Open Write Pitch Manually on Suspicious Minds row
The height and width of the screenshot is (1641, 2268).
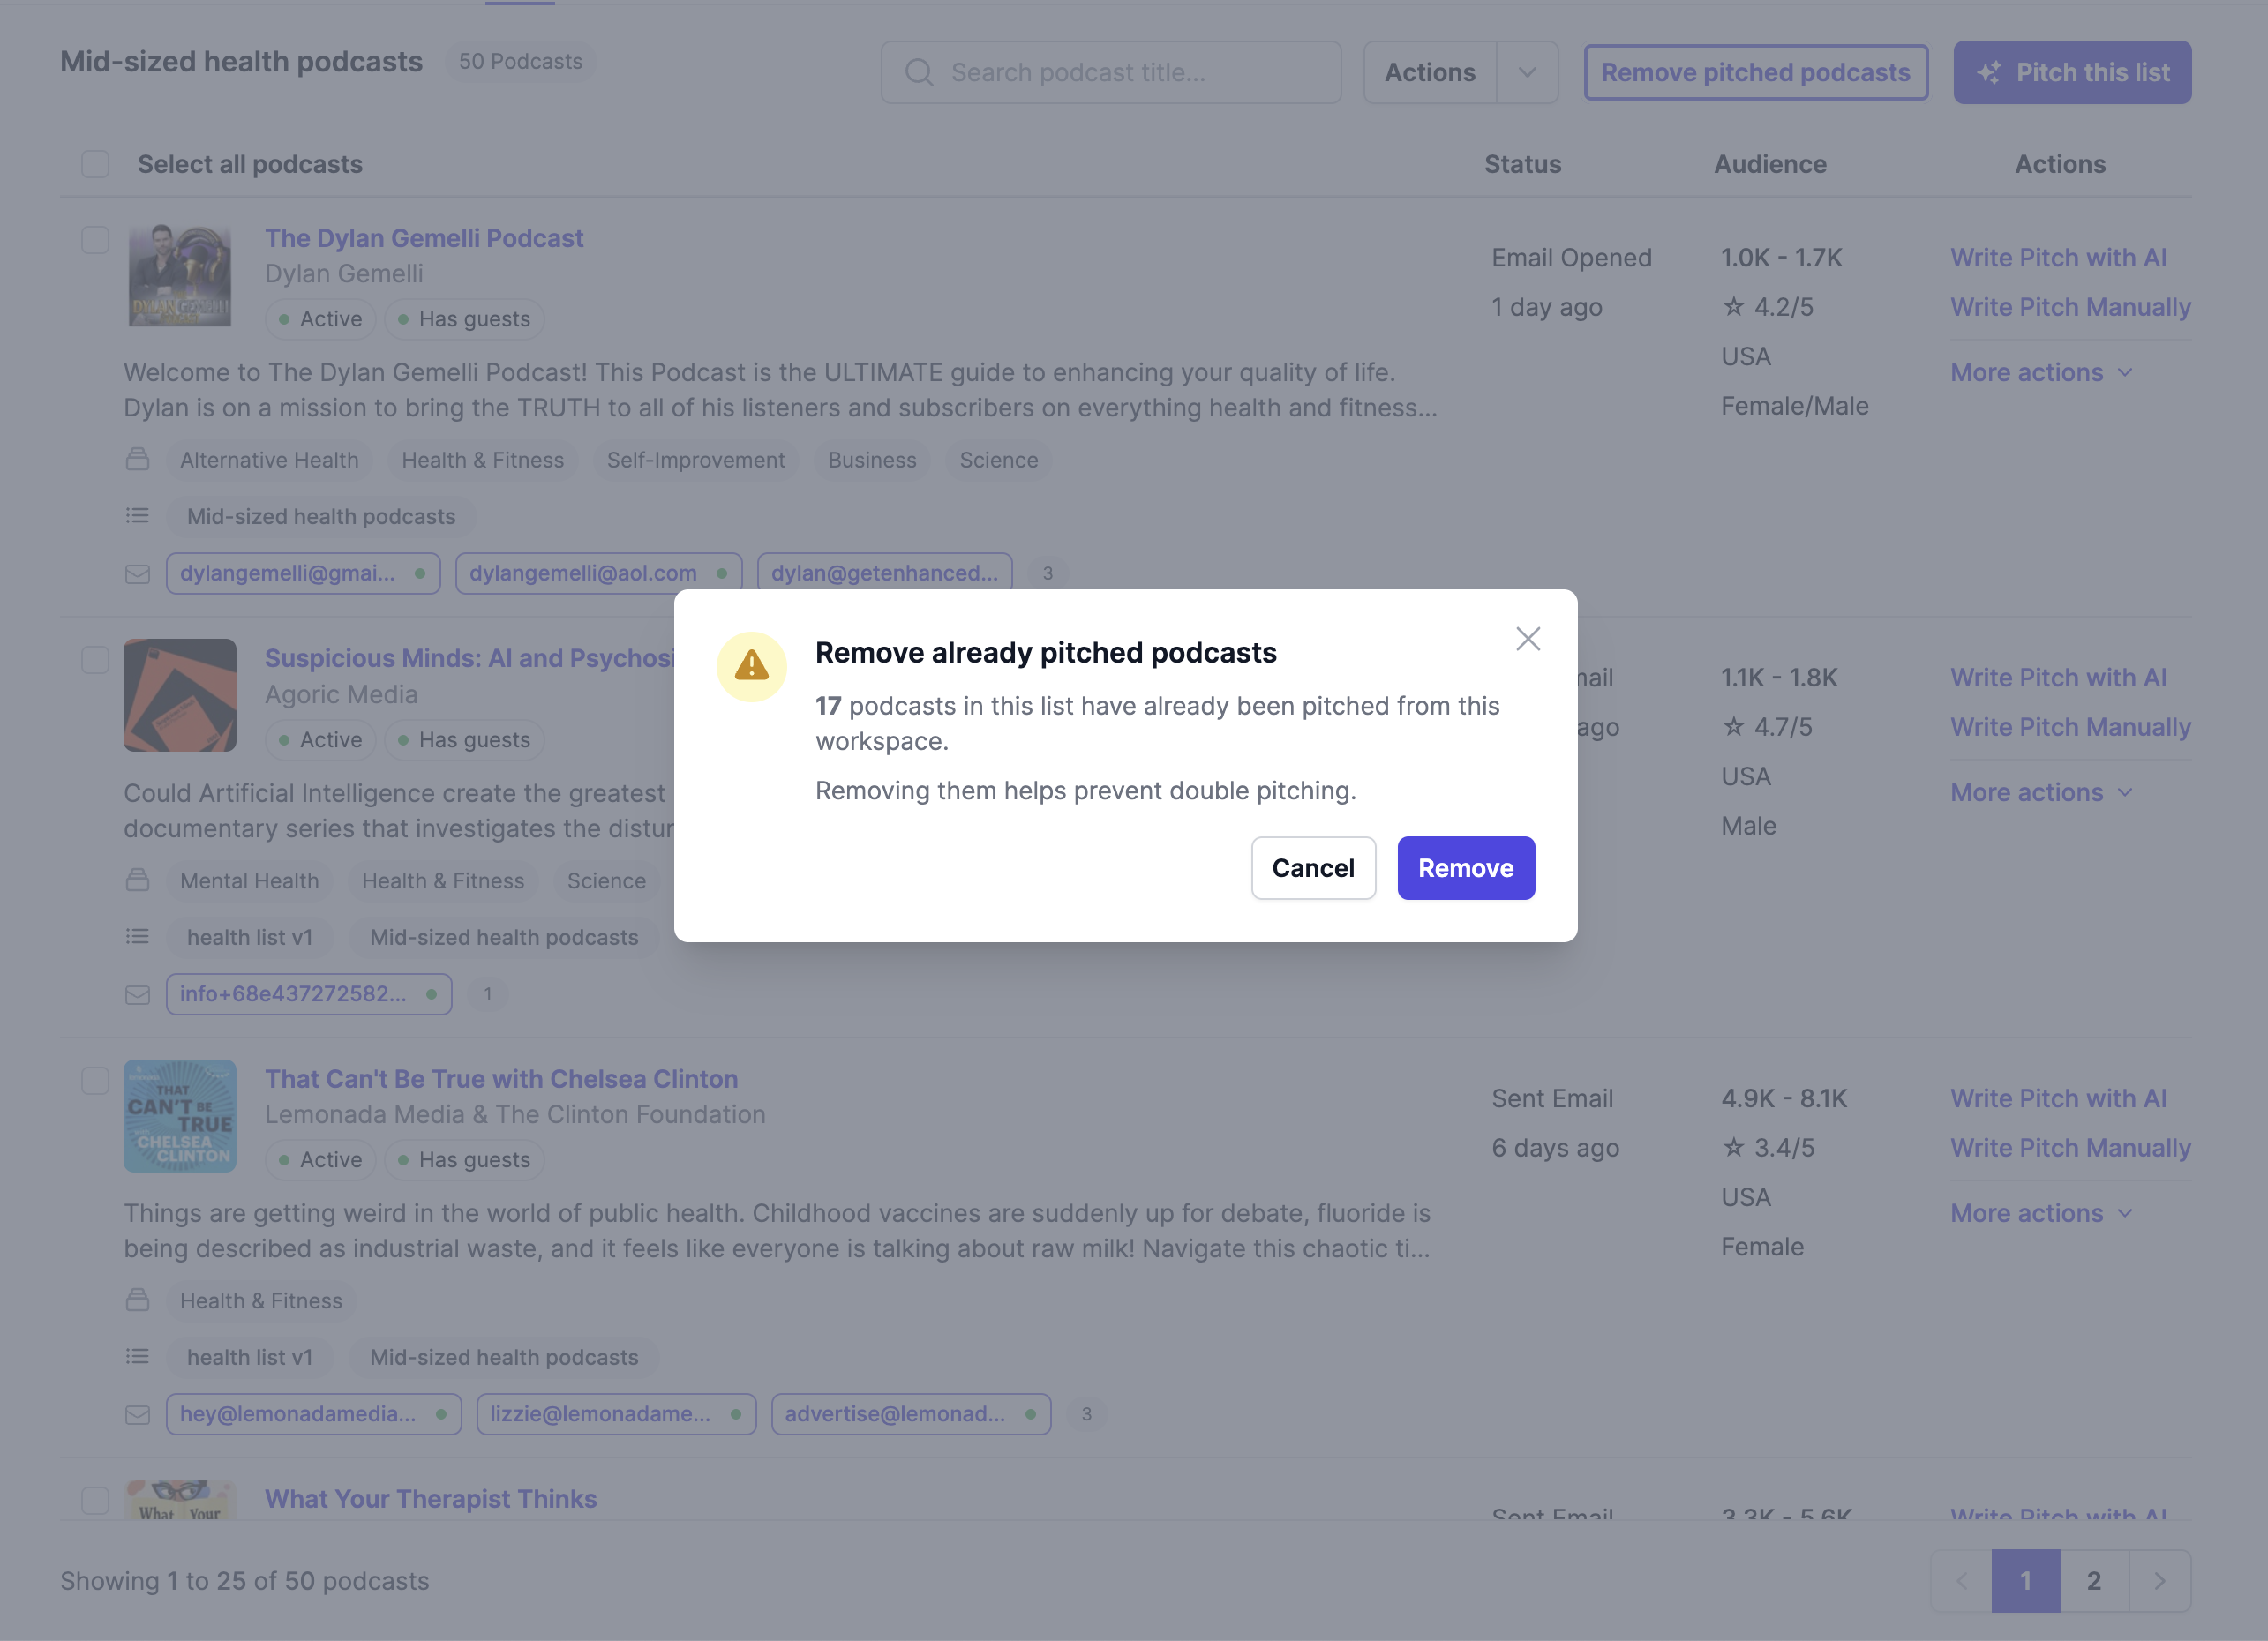(x=2070, y=727)
